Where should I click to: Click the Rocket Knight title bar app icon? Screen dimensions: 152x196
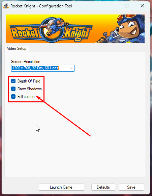pyautogui.click(x=6, y=6)
